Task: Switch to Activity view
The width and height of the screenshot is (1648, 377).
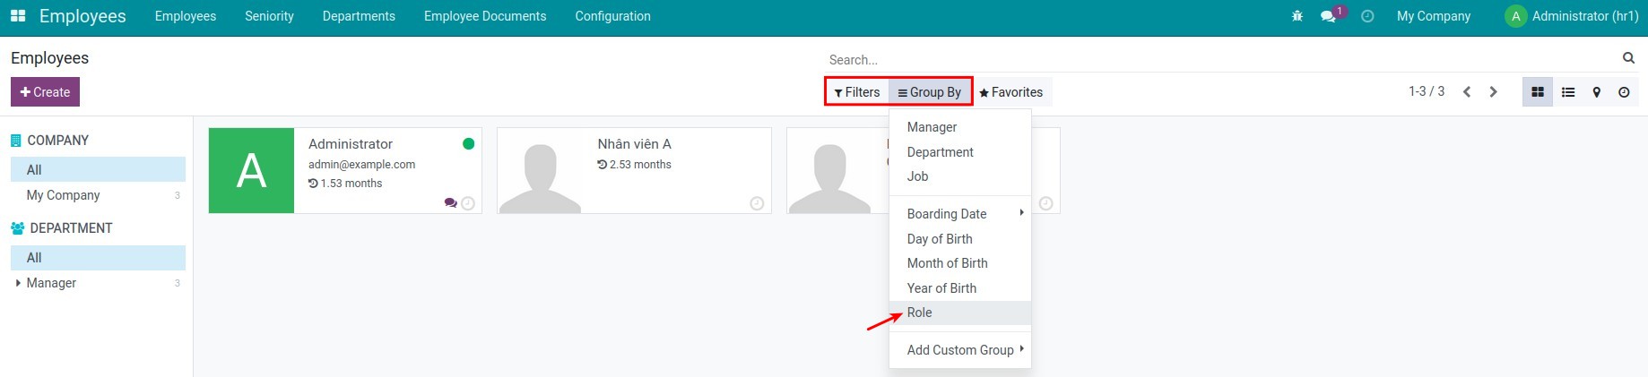Action: click(x=1624, y=92)
